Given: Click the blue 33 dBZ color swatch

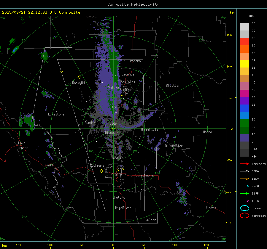Looking at the screenshot, I should tap(244, 115).
